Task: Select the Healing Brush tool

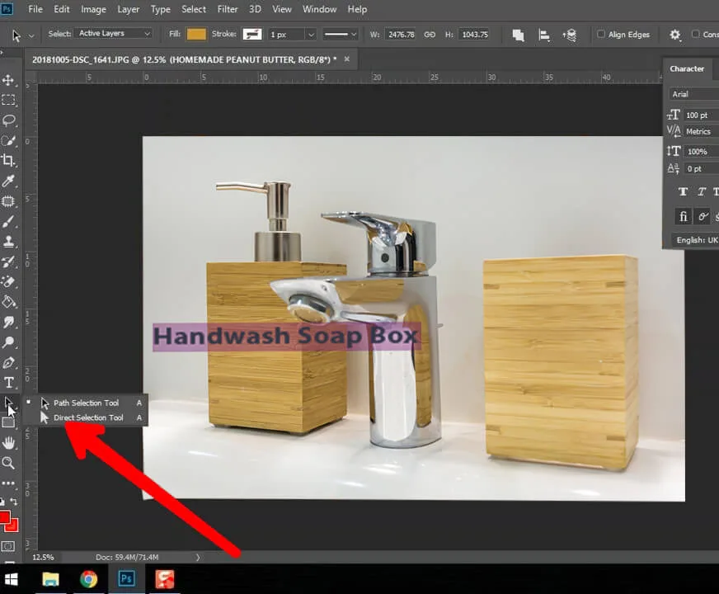Action: 10,200
